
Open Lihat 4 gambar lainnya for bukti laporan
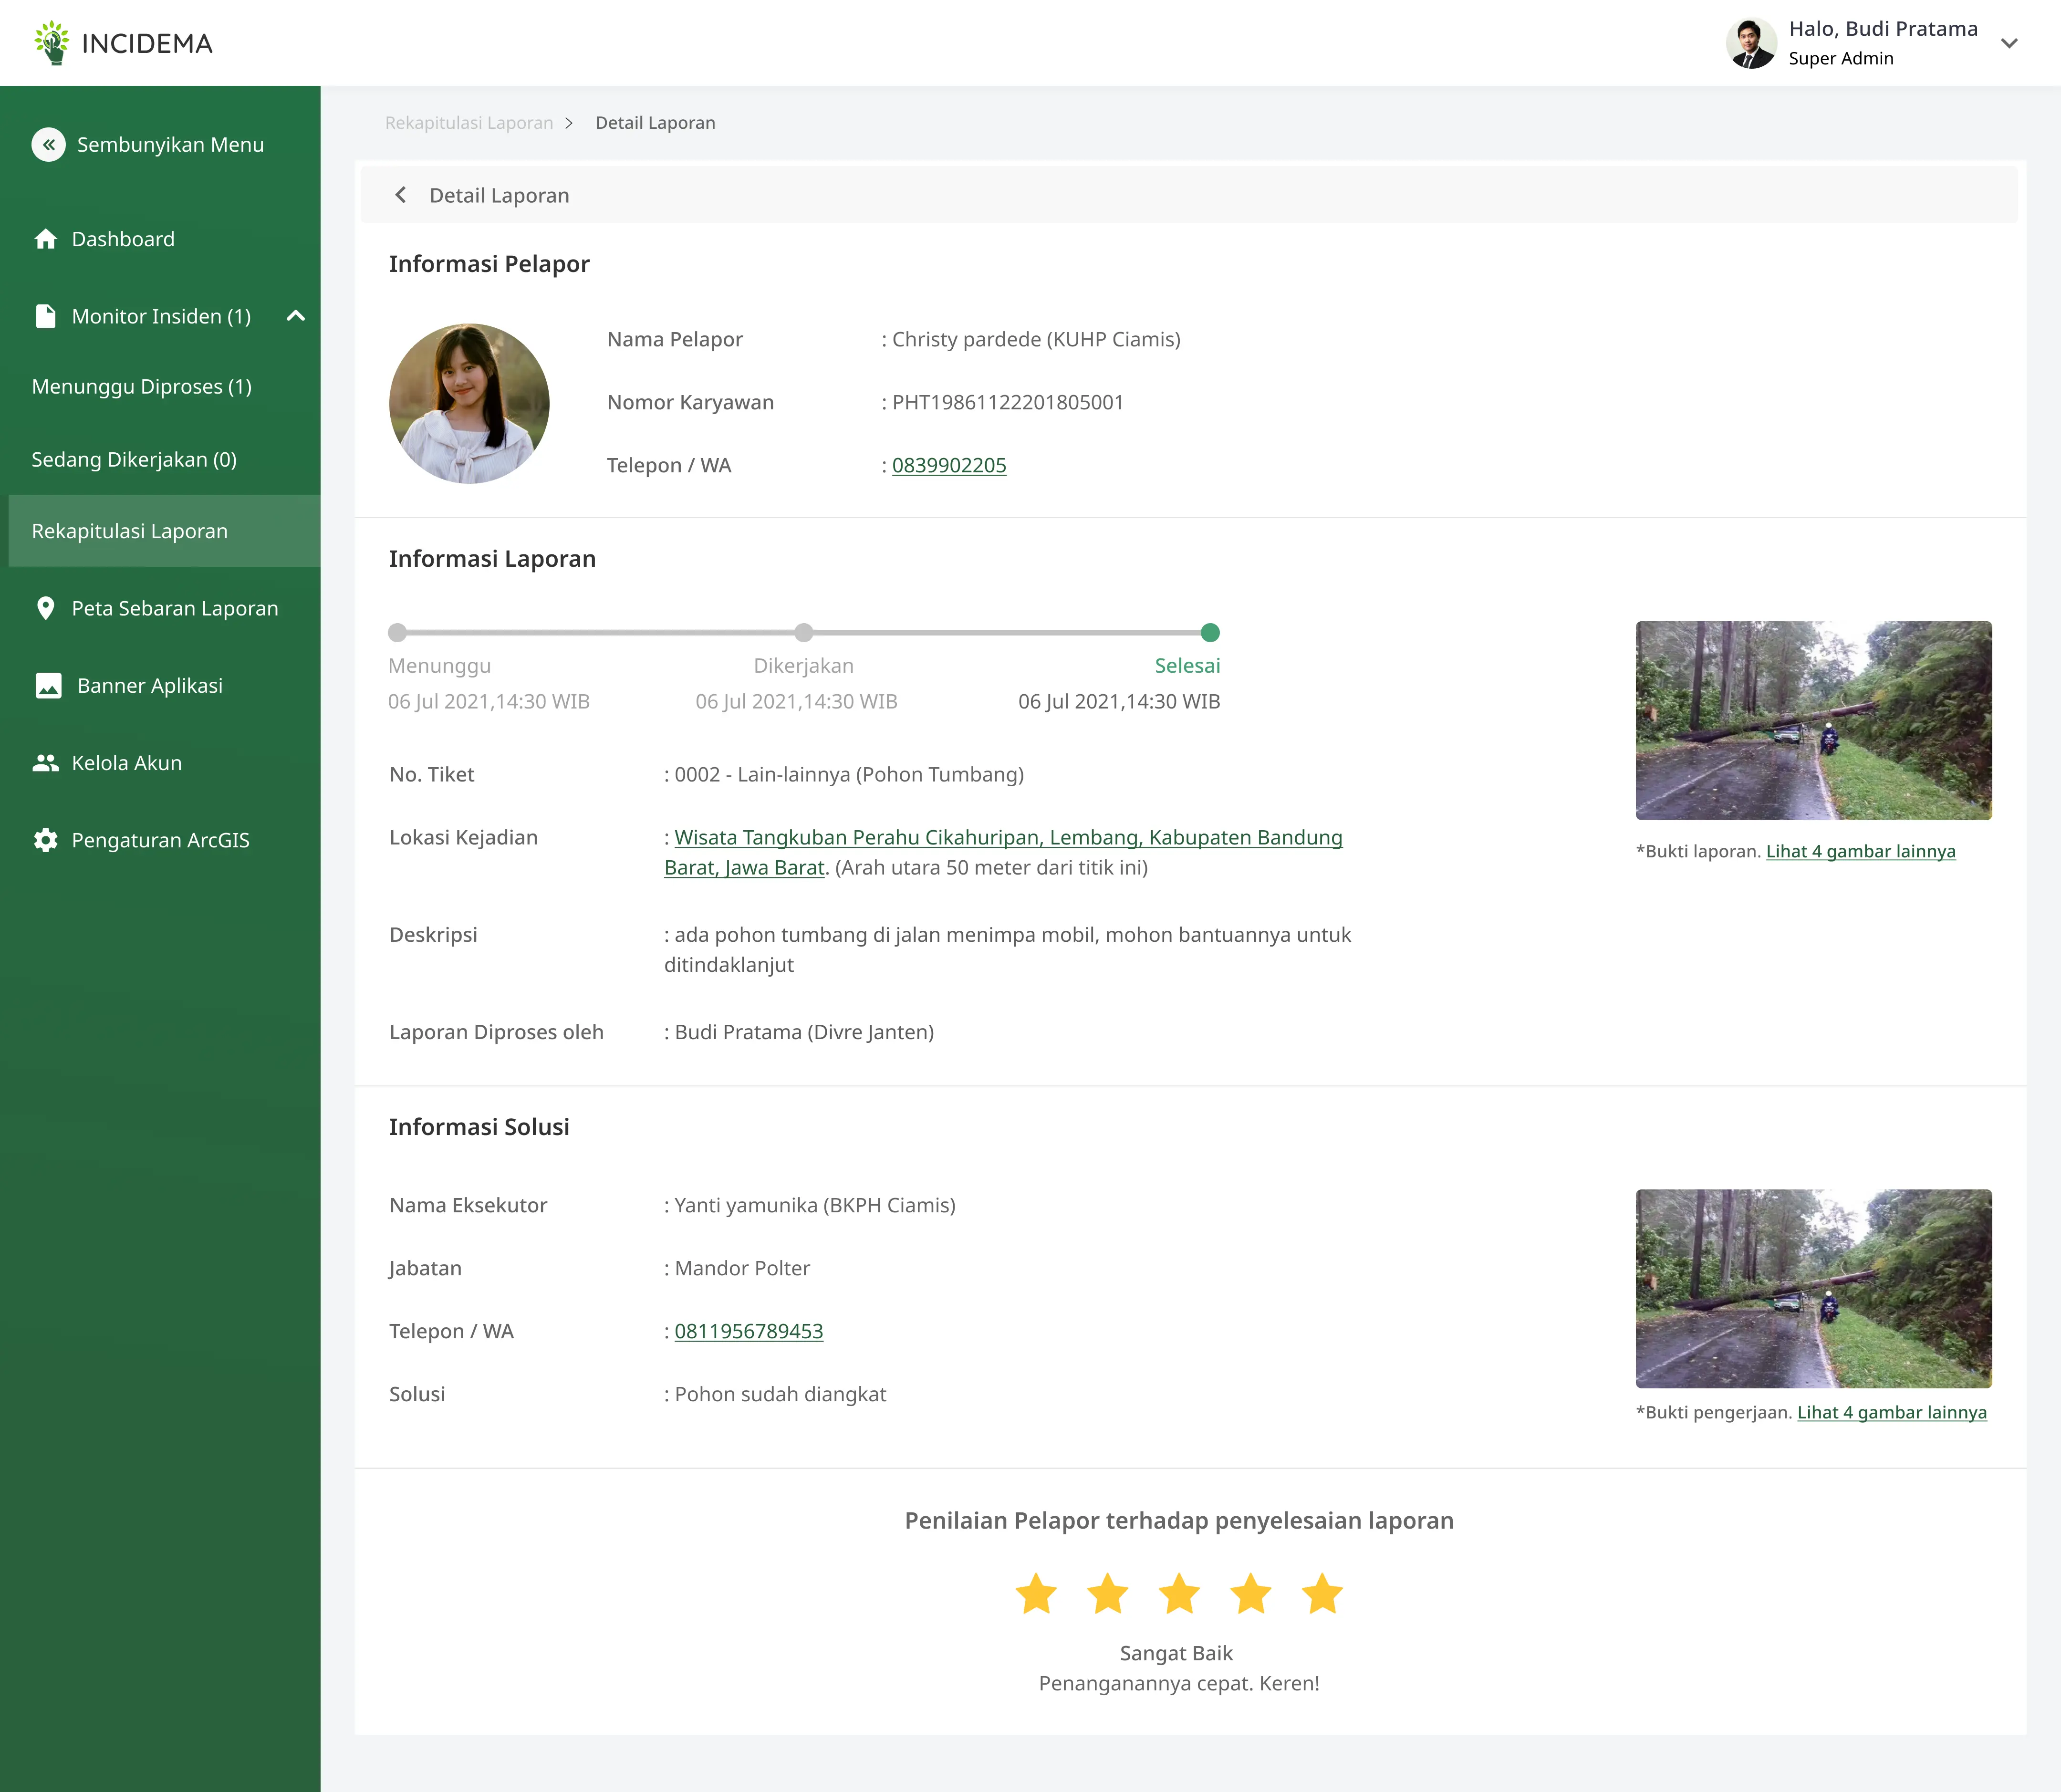click(1861, 851)
